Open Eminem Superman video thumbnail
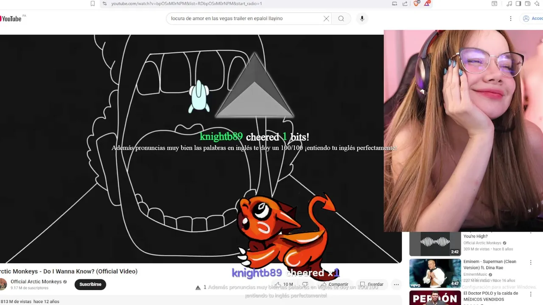 (x=435, y=273)
